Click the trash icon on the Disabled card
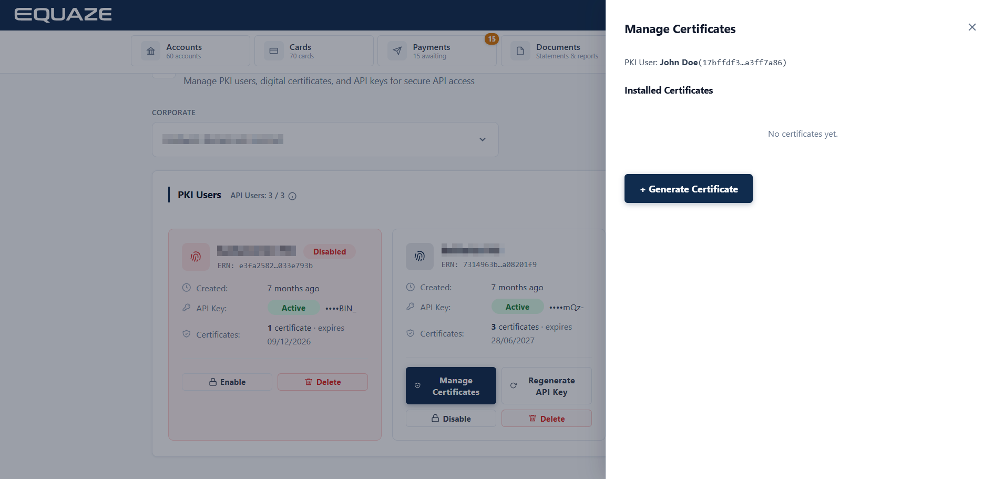This screenshot has width=993, height=479. tap(309, 382)
